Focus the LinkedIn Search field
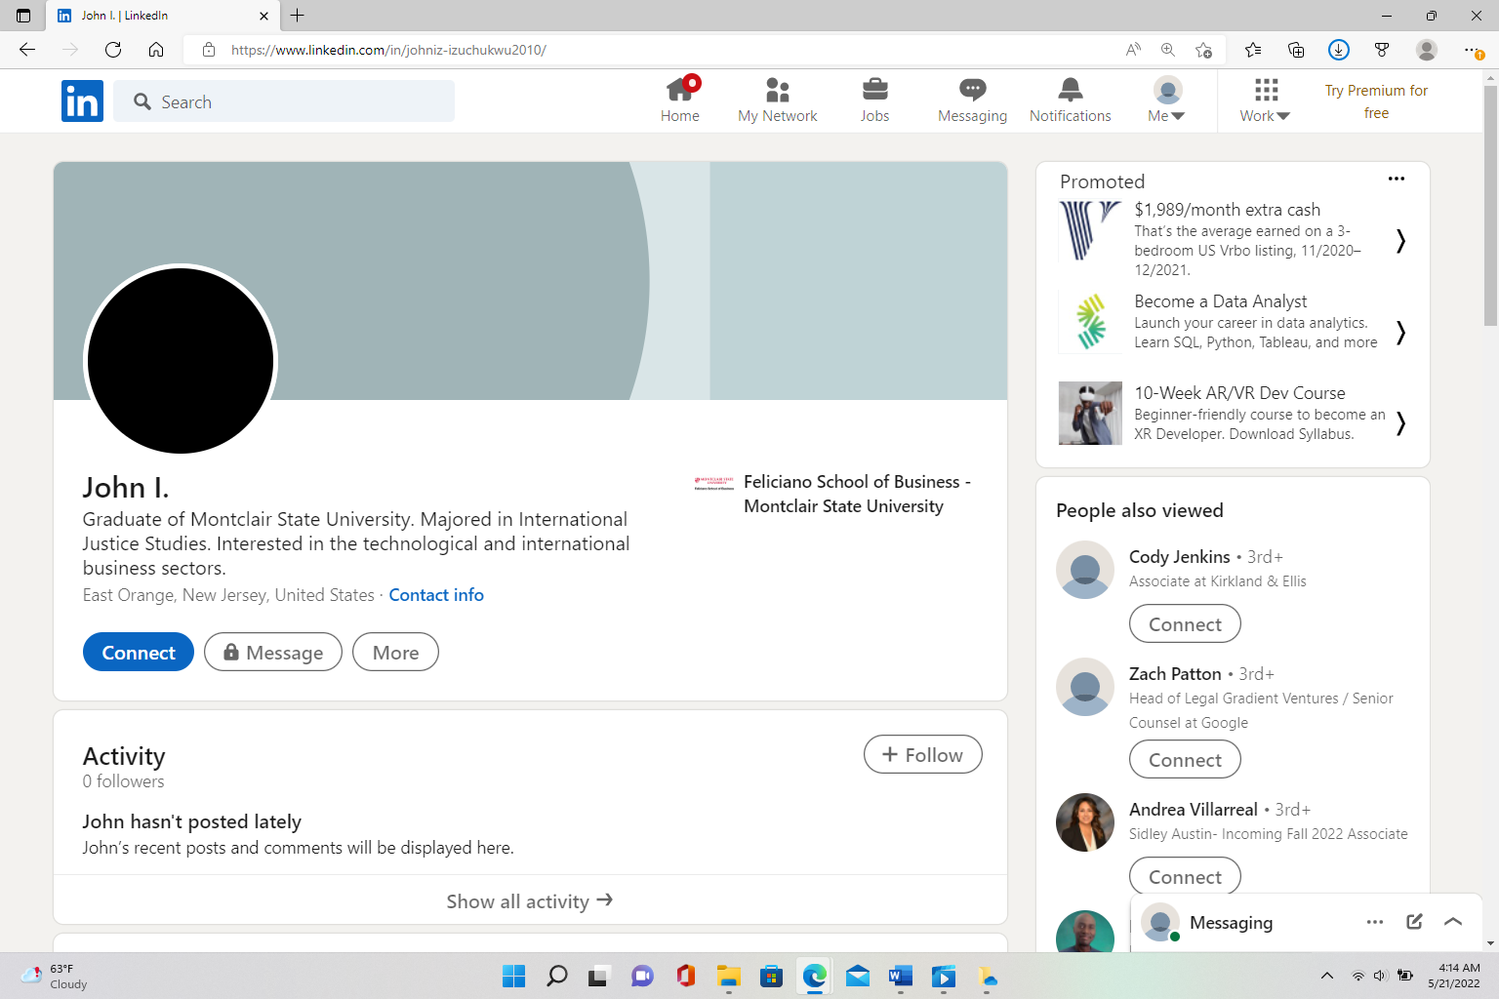This screenshot has height=999, width=1499. tap(284, 101)
